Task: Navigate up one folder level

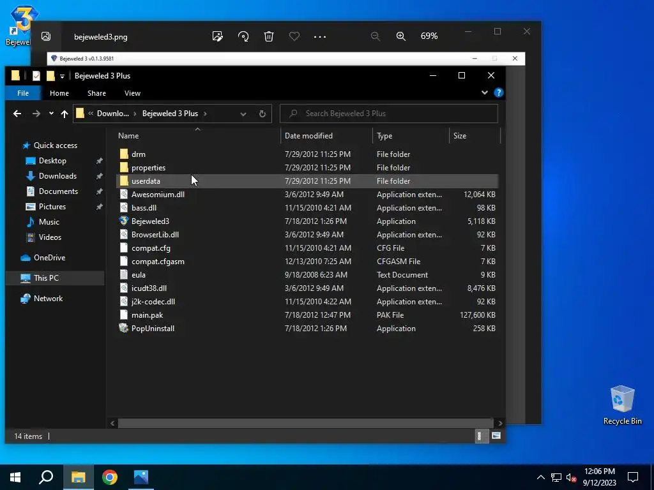Action: [x=65, y=114]
